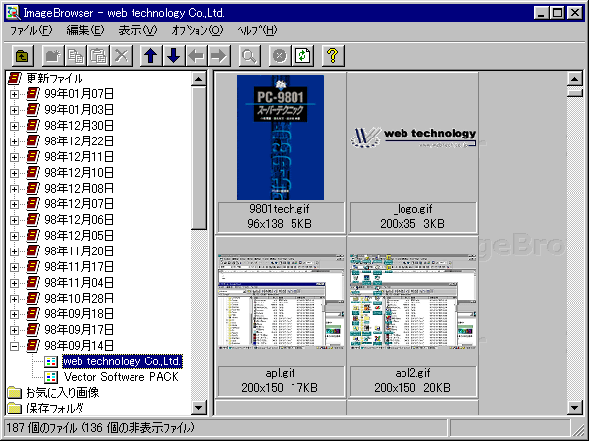Click the parent folder toolbar icon

pos(23,56)
